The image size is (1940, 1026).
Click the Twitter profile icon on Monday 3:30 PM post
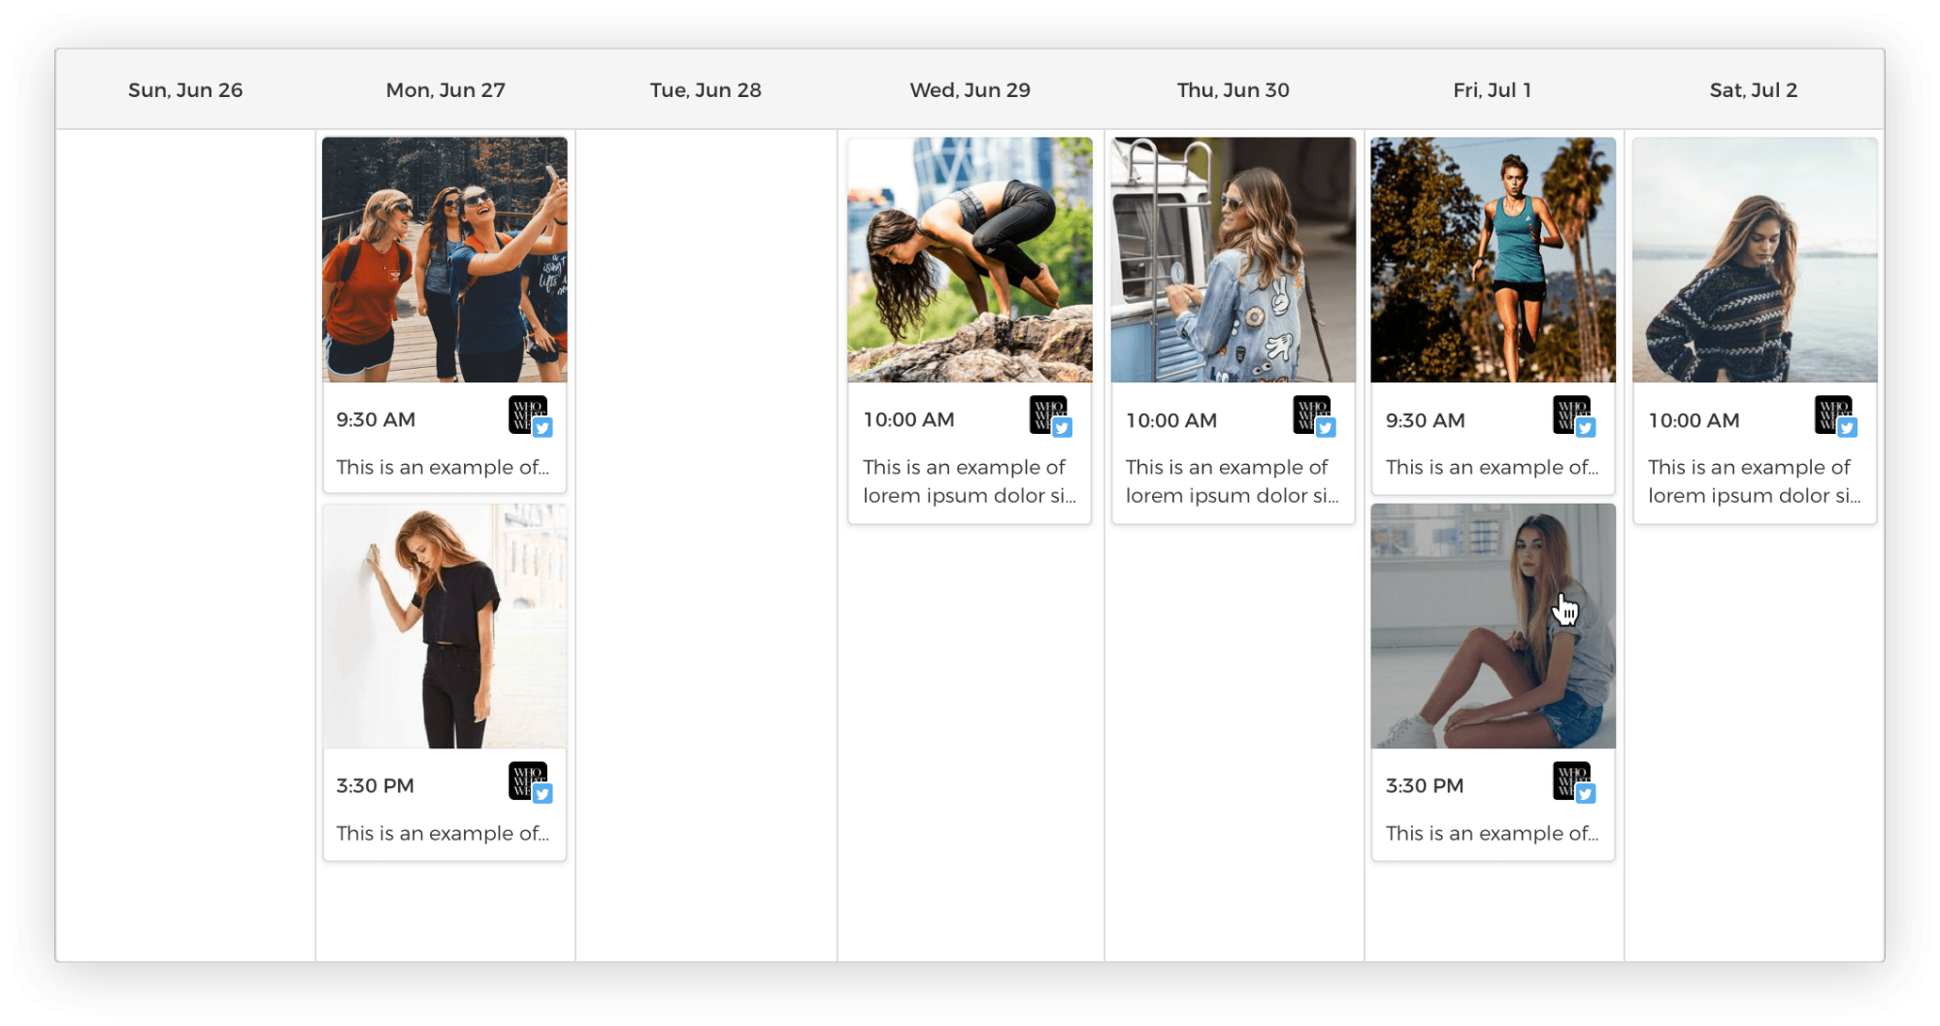(530, 782)
